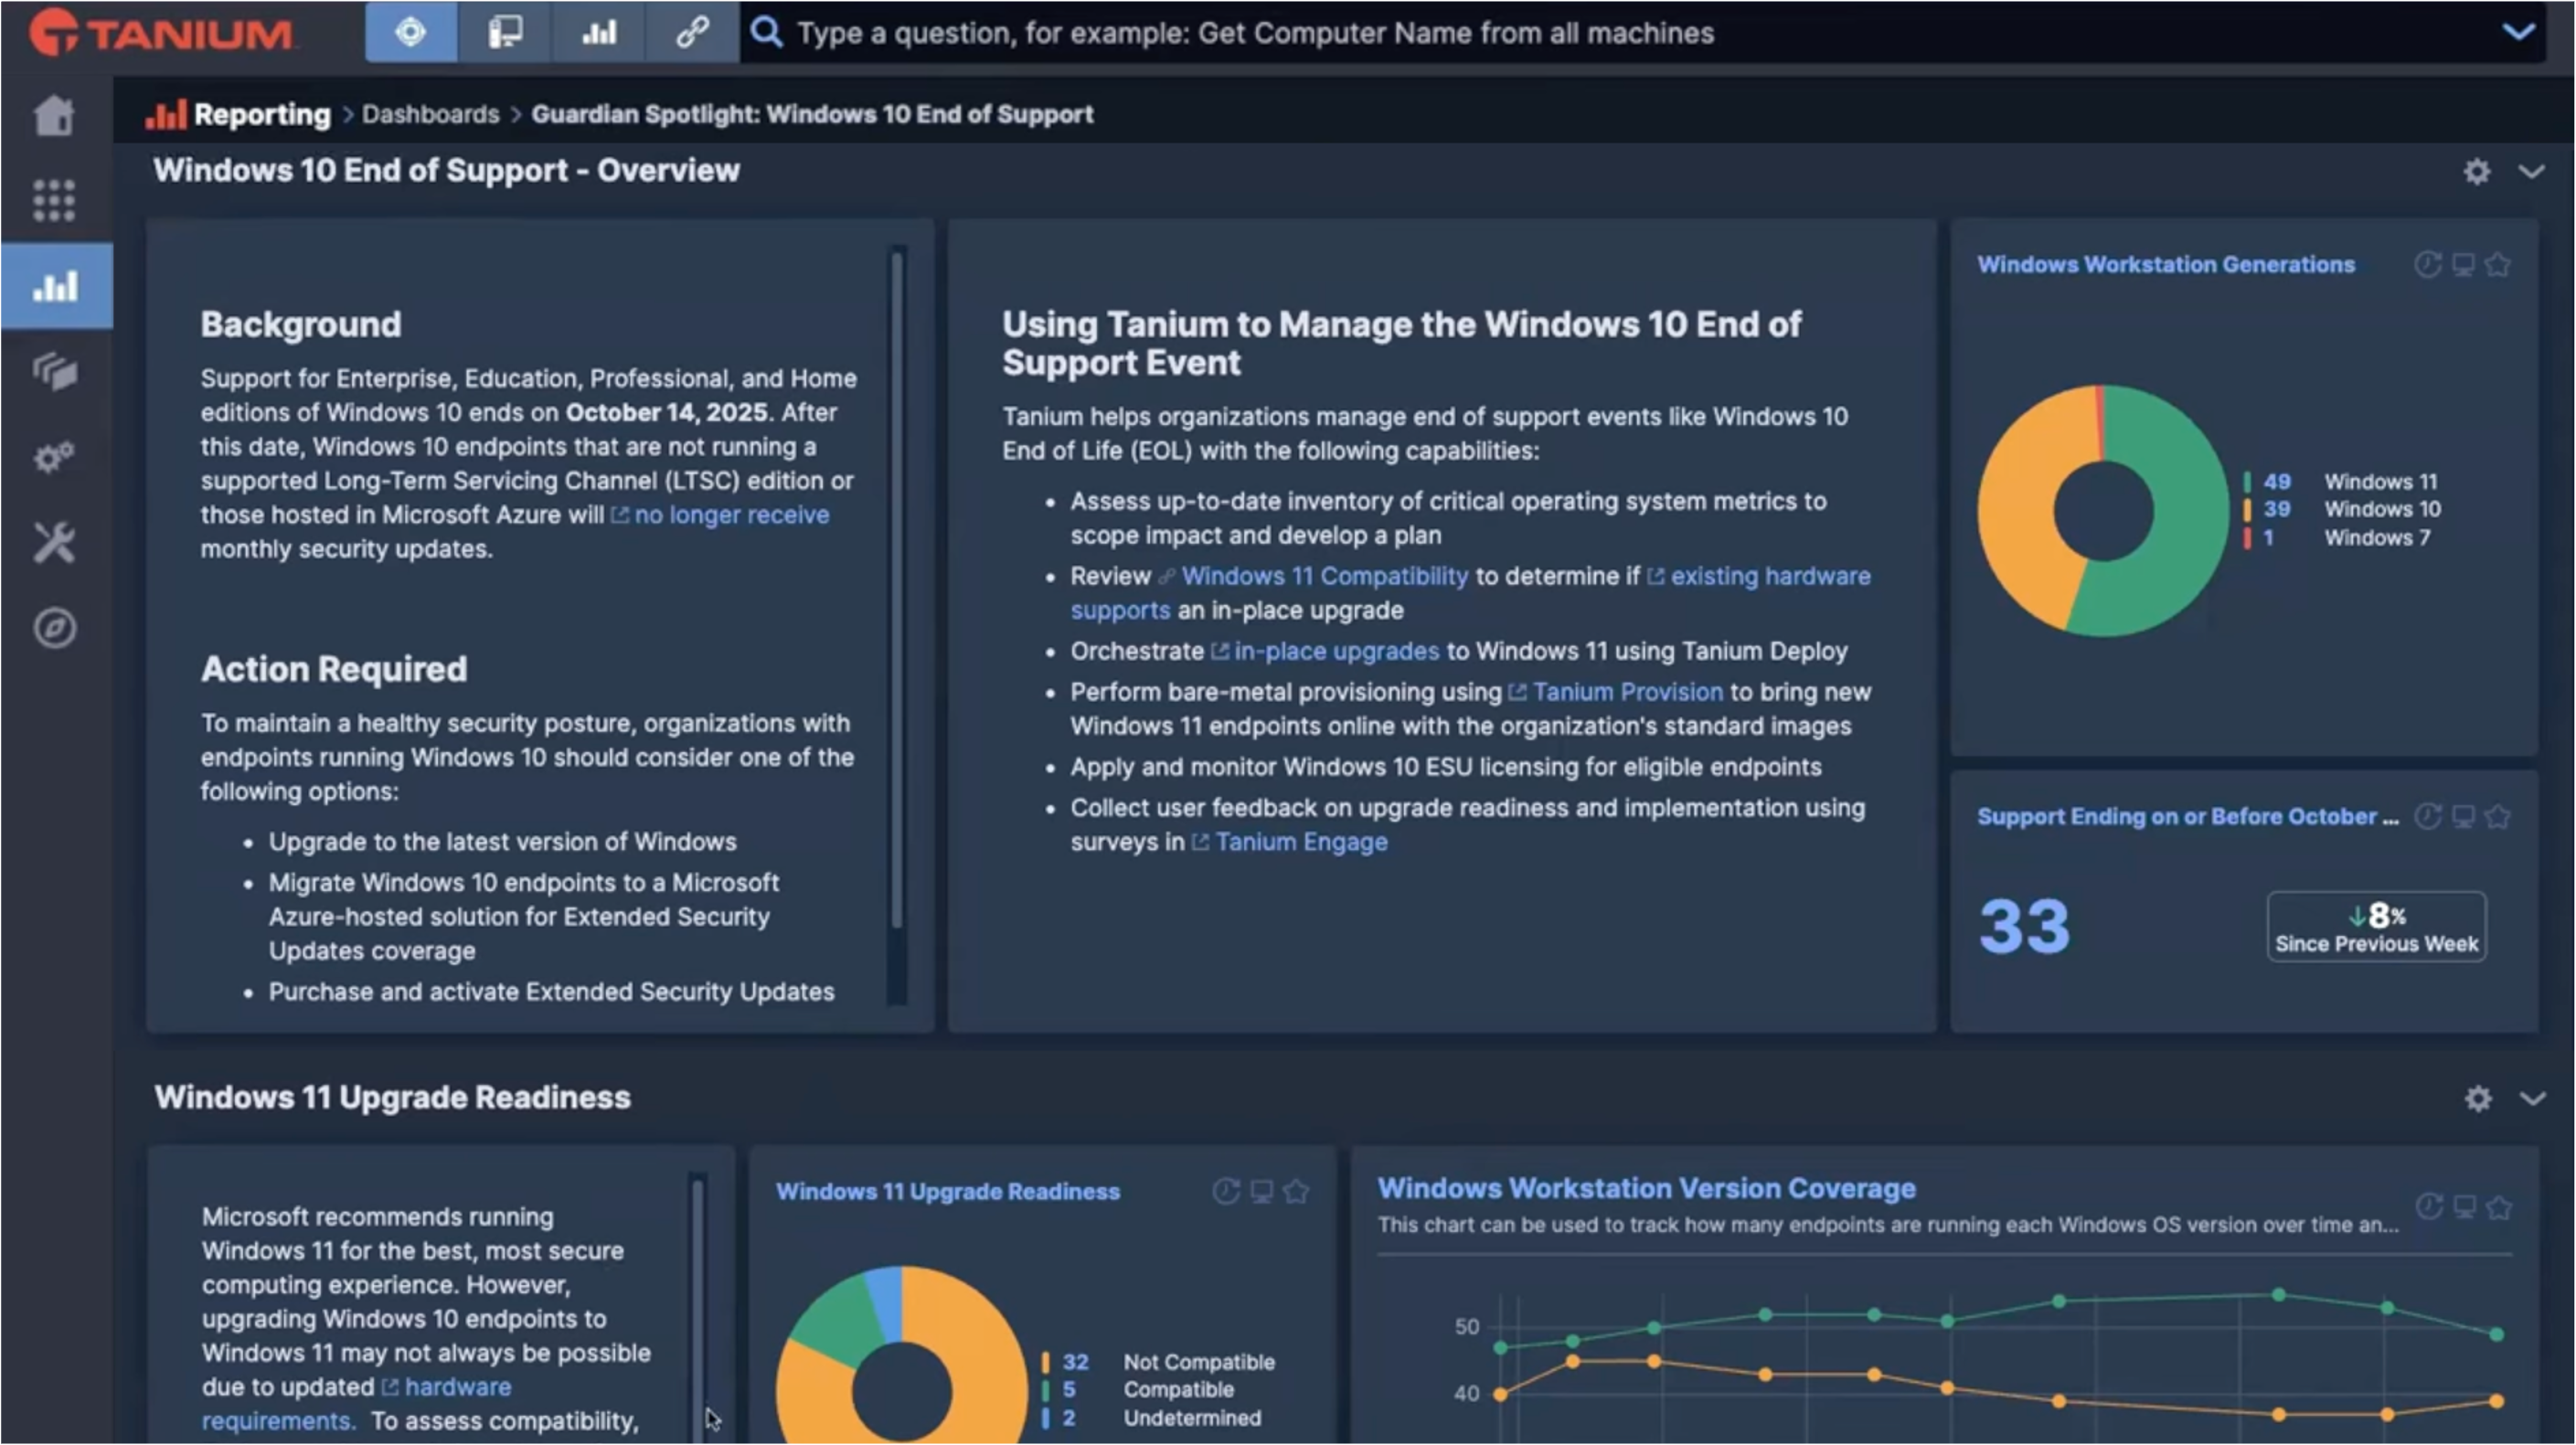Expand the question bar dropdown chevron

(x=2518, y=32)
